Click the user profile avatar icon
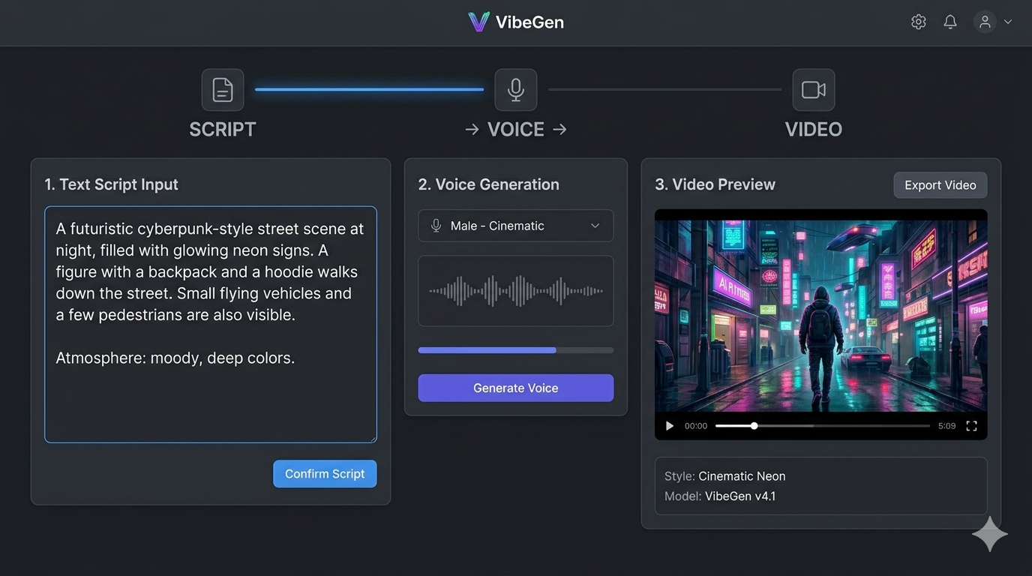Screen dimensions: 1032x576 (x=985, y=22)
